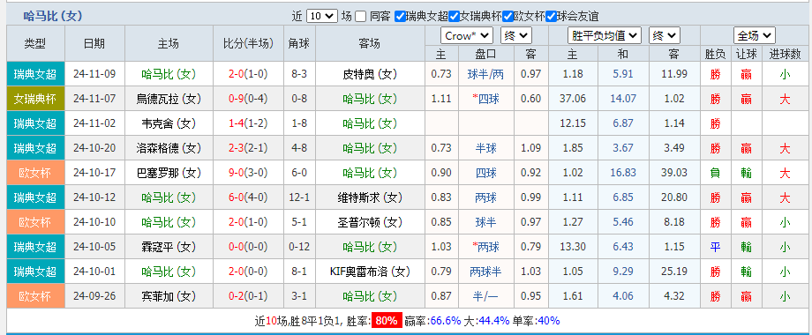Click date cell 24-10-17
This screenshot has height=335, width=812.
94,173
